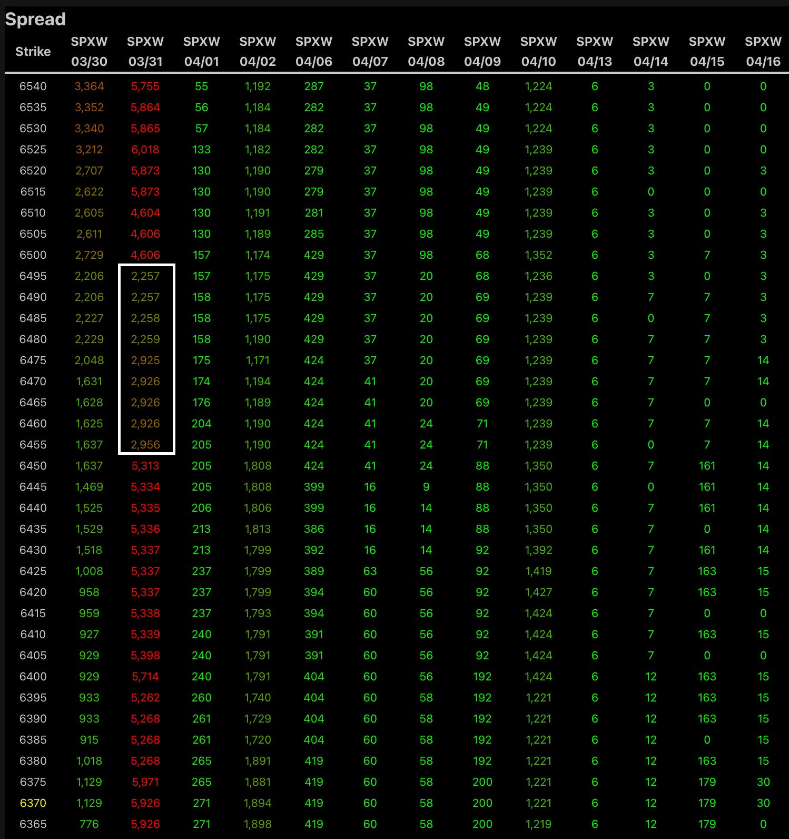Image resolution: width=789 pixels, height=839 pixels.
Task: Click the 1,813 value in the 6435 row
Action: point(258,529)
